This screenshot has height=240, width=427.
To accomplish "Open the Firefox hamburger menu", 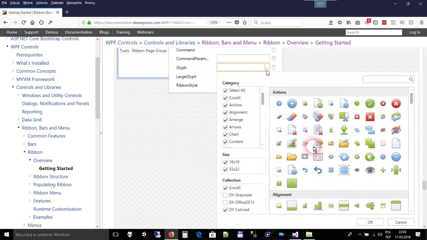I will (x=422, y=22).
